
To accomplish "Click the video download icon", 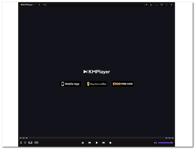I will click(x=30, y=143).
